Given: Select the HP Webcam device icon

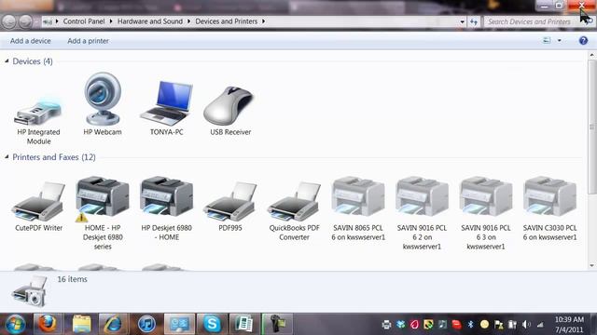Looking at the screenshot, I should [103, 100].
